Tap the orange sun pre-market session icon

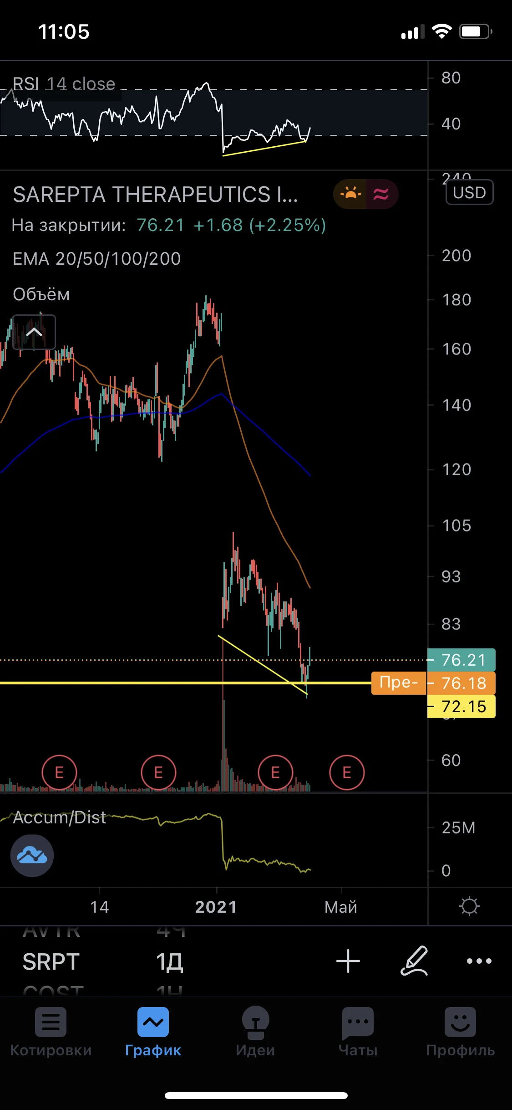pyautogui.click(x=350, y=194)
